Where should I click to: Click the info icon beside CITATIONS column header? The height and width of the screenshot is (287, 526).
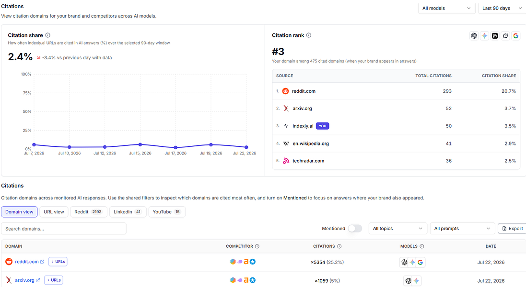339,246
